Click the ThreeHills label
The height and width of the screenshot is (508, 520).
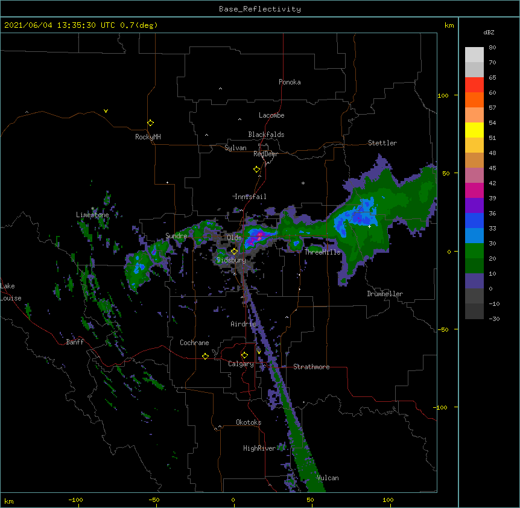click(x=322, y=252)
